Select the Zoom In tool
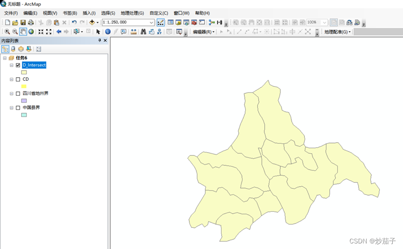Viewport: 403px width, 249px height. [7, 32]
